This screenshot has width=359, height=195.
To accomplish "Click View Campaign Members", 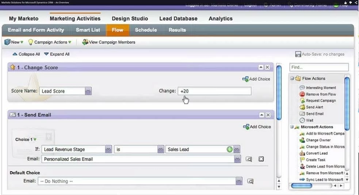I will (x=109, y=42).
